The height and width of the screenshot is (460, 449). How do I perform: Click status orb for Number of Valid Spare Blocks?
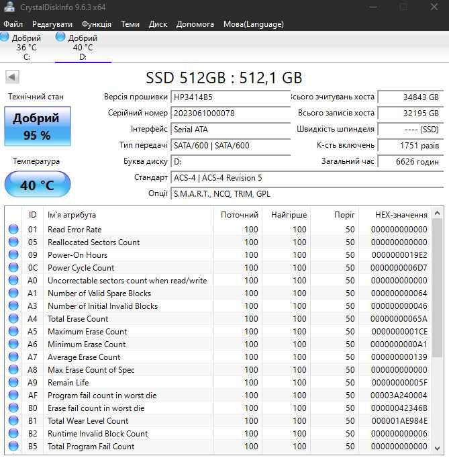tap(13, 293)
